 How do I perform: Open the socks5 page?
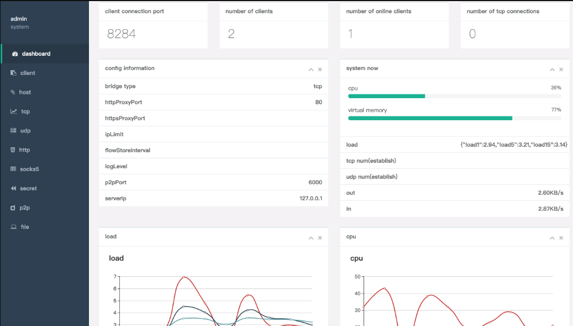click(x=45, y=169)
